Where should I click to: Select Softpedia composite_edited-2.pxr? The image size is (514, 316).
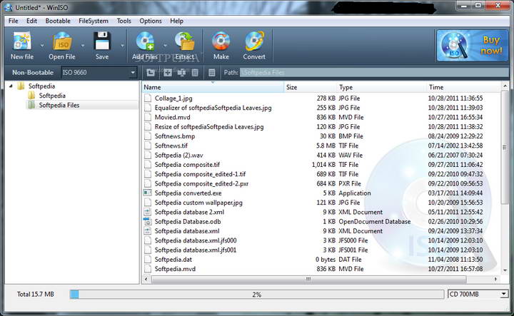click(201, 184)
